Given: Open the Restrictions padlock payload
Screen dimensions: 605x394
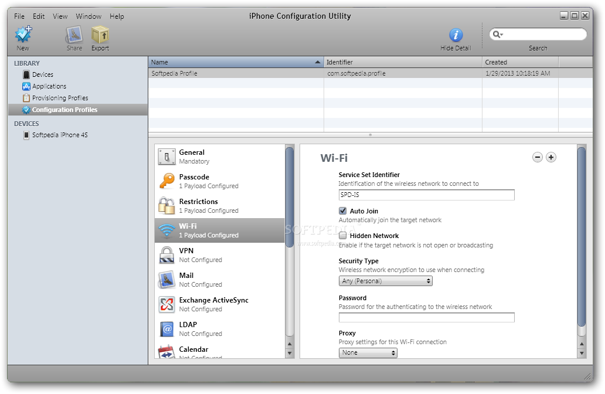Looking at the screenshot, I should coord(219,206).
